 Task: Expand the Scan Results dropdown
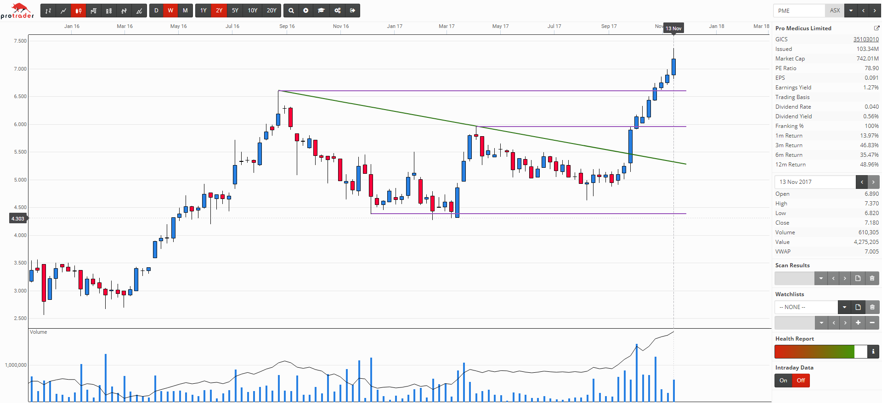click(821, 278)
